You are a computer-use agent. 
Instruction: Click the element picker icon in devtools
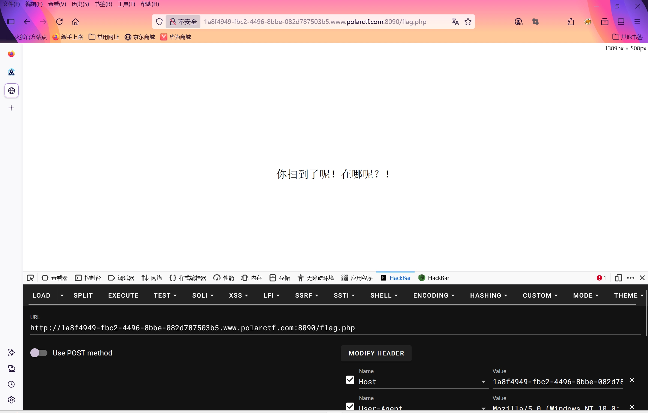pyautogui.click(x=30, y=278)
